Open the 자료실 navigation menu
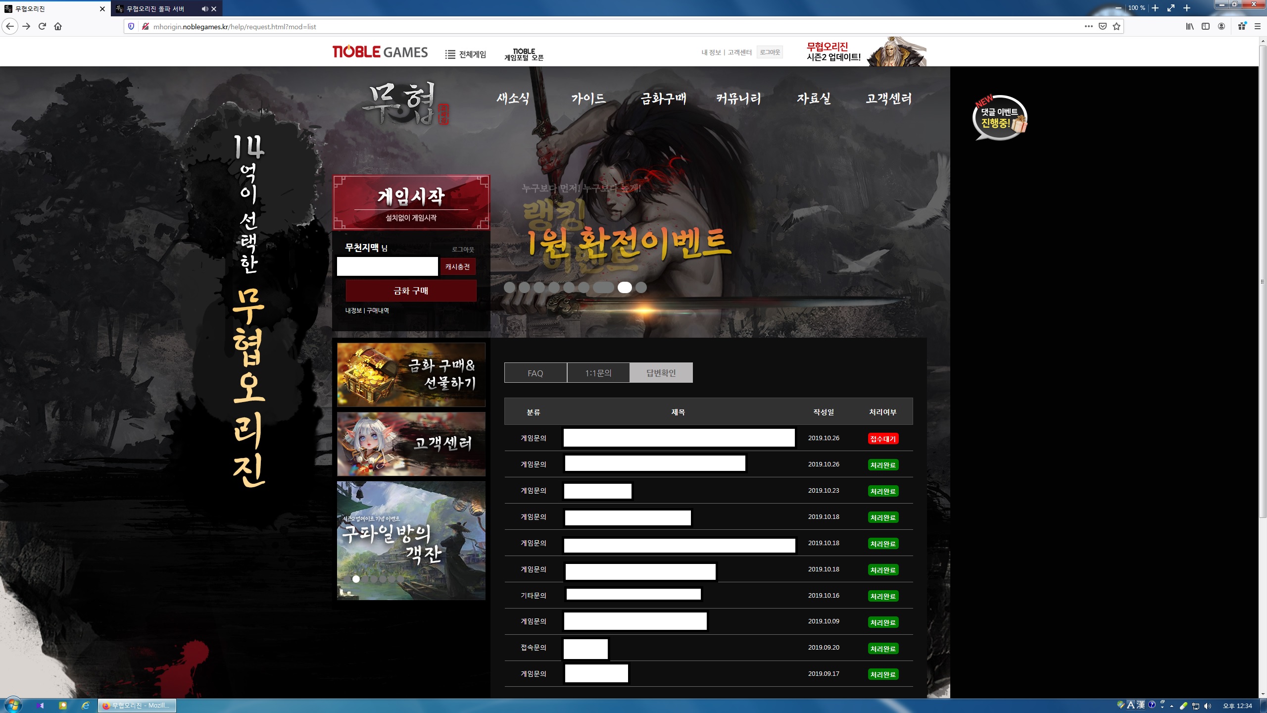The height and width of the screenshot is (713, 1267). tap(814, 98)
